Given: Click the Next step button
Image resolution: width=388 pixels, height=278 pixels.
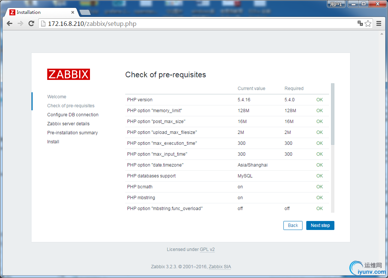Looking at the screenshot, I should pyautogui.click(x=320, y=225).
